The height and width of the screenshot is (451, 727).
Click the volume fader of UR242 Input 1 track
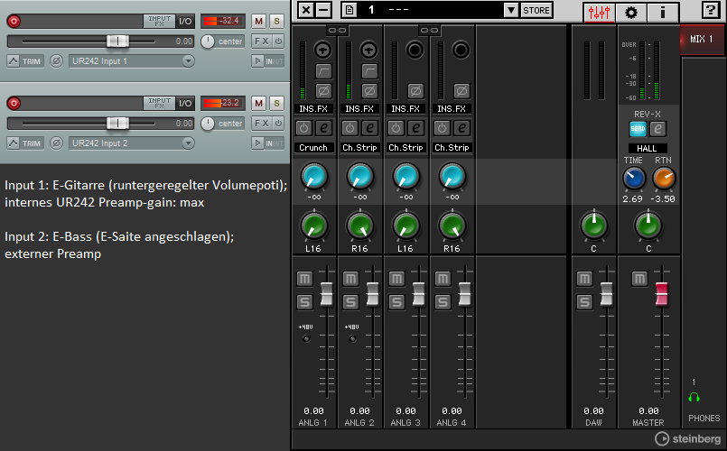pos(117,41)
